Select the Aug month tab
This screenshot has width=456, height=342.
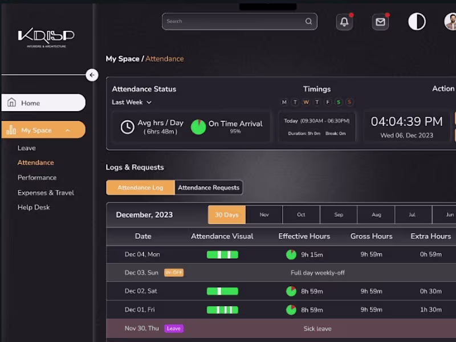(x=376, y=215)
